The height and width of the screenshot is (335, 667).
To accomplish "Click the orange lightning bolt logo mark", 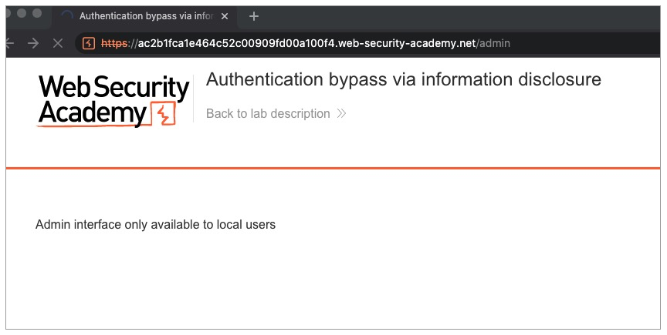I will pyautogui.click(x=162, y=114).
